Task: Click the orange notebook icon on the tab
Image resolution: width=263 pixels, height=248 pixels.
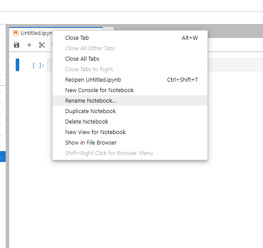Action: (x=16, y=33)
